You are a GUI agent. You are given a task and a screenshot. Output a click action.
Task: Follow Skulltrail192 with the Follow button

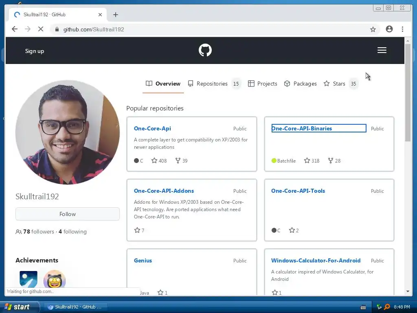pos(68,214)
